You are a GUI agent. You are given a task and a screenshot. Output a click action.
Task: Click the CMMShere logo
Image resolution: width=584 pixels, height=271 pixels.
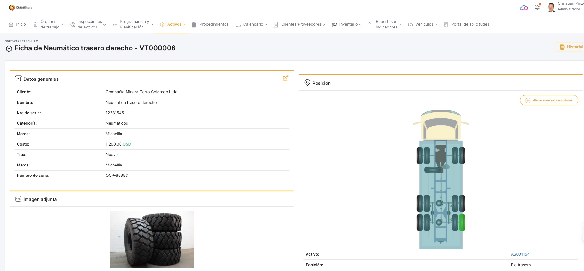pos(20,8)
